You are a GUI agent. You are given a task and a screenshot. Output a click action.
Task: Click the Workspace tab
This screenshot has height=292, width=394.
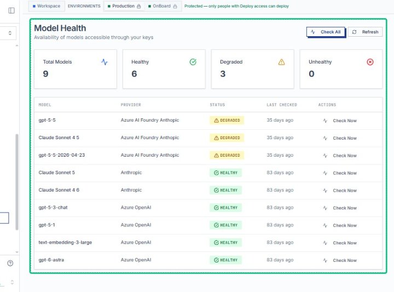coord(47,6)
